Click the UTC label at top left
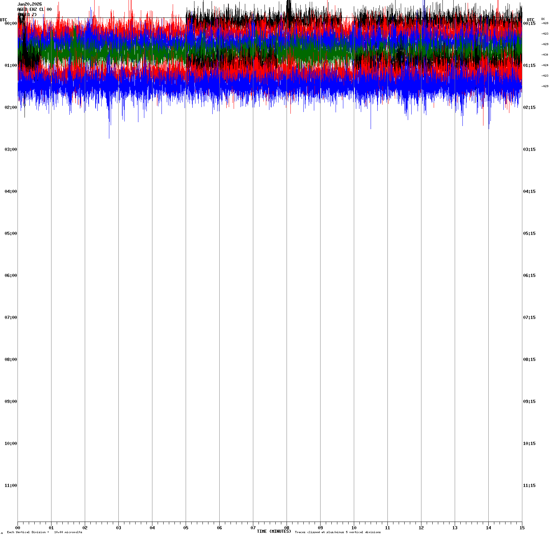This screenshot has width=550, height=537. pyautogui.click(x=4, y=20)
